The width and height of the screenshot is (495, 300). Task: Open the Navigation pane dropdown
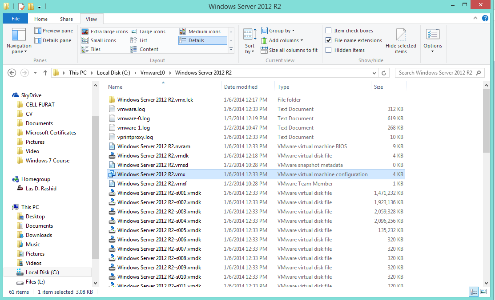tap(19, 41)
